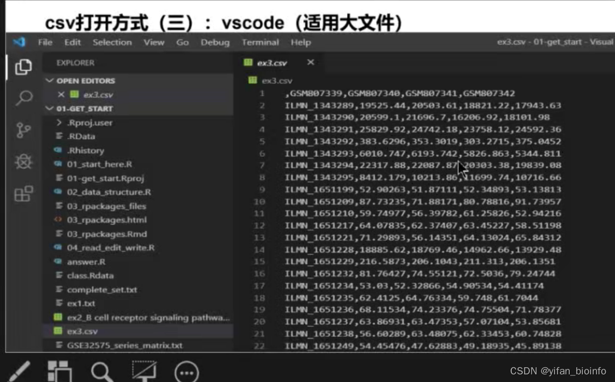Click the ex3.csv breadcrumb above editor

click(277, 81)
